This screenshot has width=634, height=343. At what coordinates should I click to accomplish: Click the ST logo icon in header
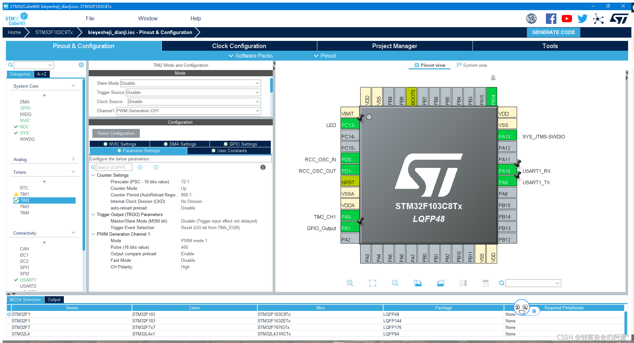pos(619,19)
